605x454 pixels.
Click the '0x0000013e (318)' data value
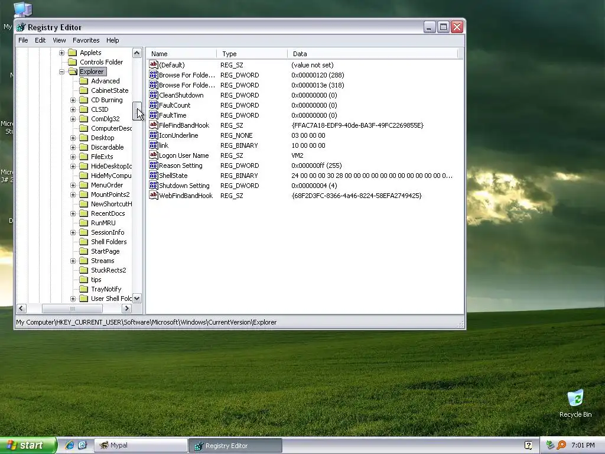pos(317,85)
